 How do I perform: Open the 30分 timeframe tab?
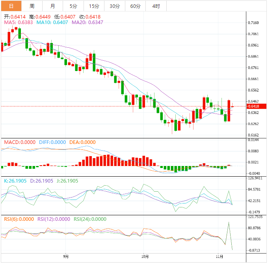(115, 6)
